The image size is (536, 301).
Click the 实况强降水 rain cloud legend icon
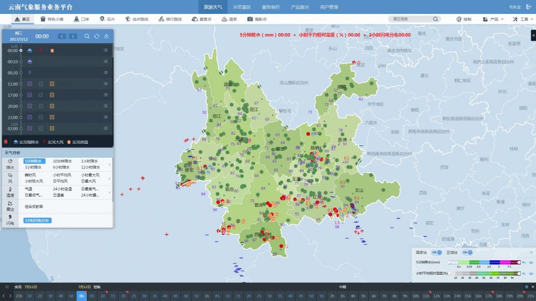tap(15, 142)
